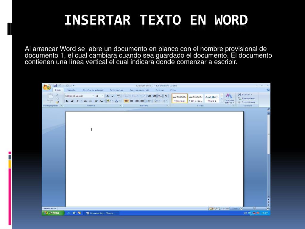Click Cambiar estilos button
The height and width of the screenshot is (229, 305).
pyautogui.click(x=229, y=98)
